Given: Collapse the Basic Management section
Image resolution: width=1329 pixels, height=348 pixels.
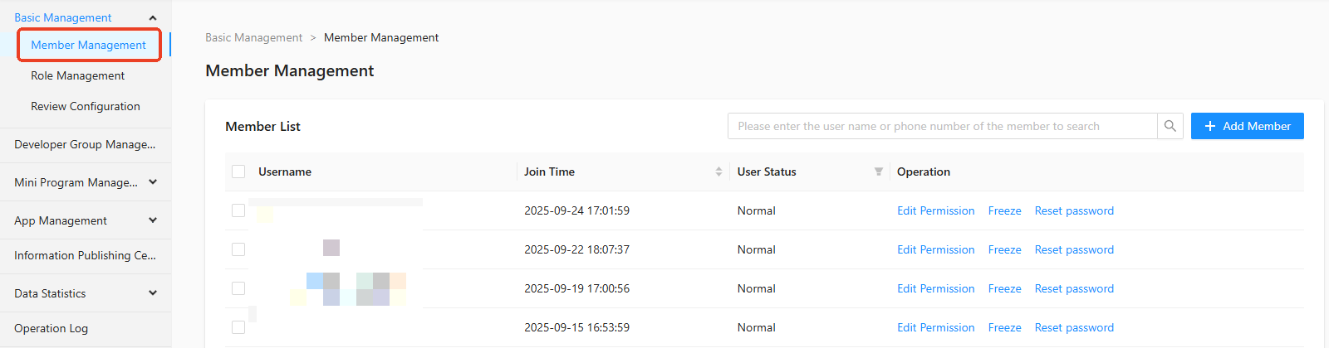Looking at the screenshot, I should 153,17.
